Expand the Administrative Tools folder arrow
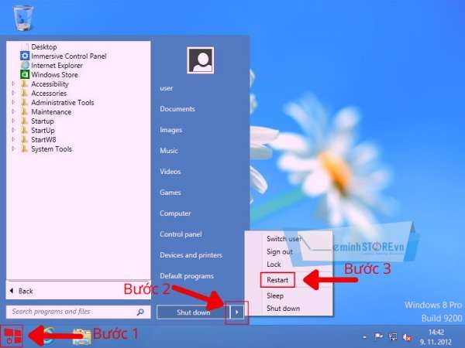The height and width of the screenshot is (348, 465). tap(13, 102)
